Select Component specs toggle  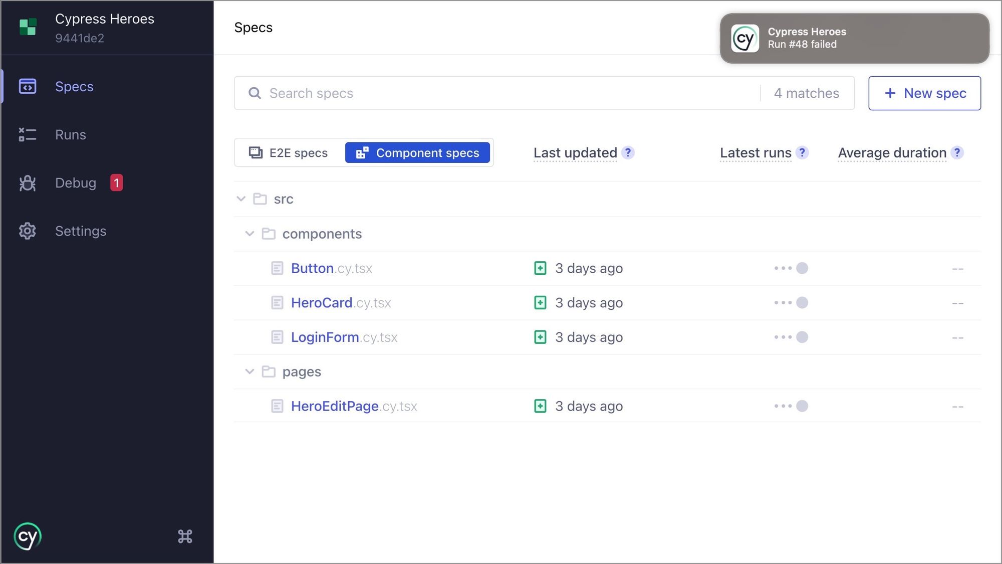click(417, 153)
